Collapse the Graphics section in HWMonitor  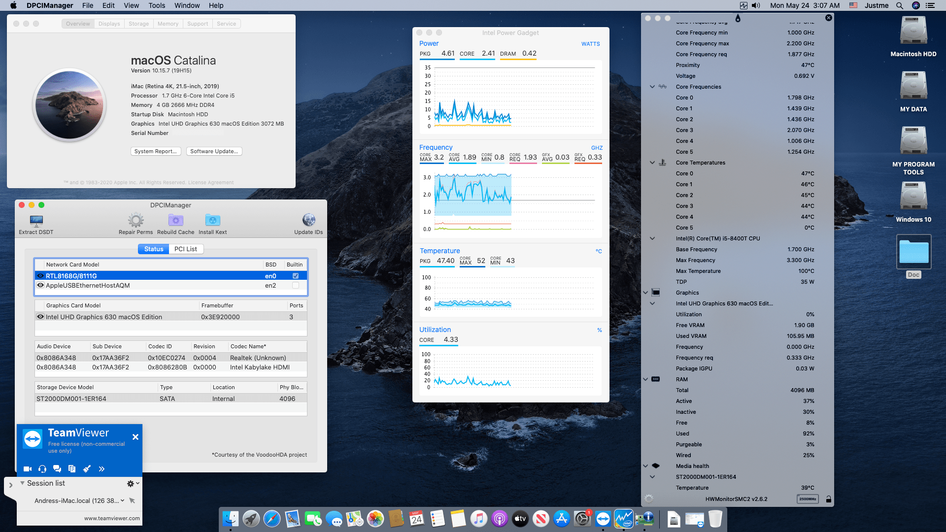(x=645, y=293)
